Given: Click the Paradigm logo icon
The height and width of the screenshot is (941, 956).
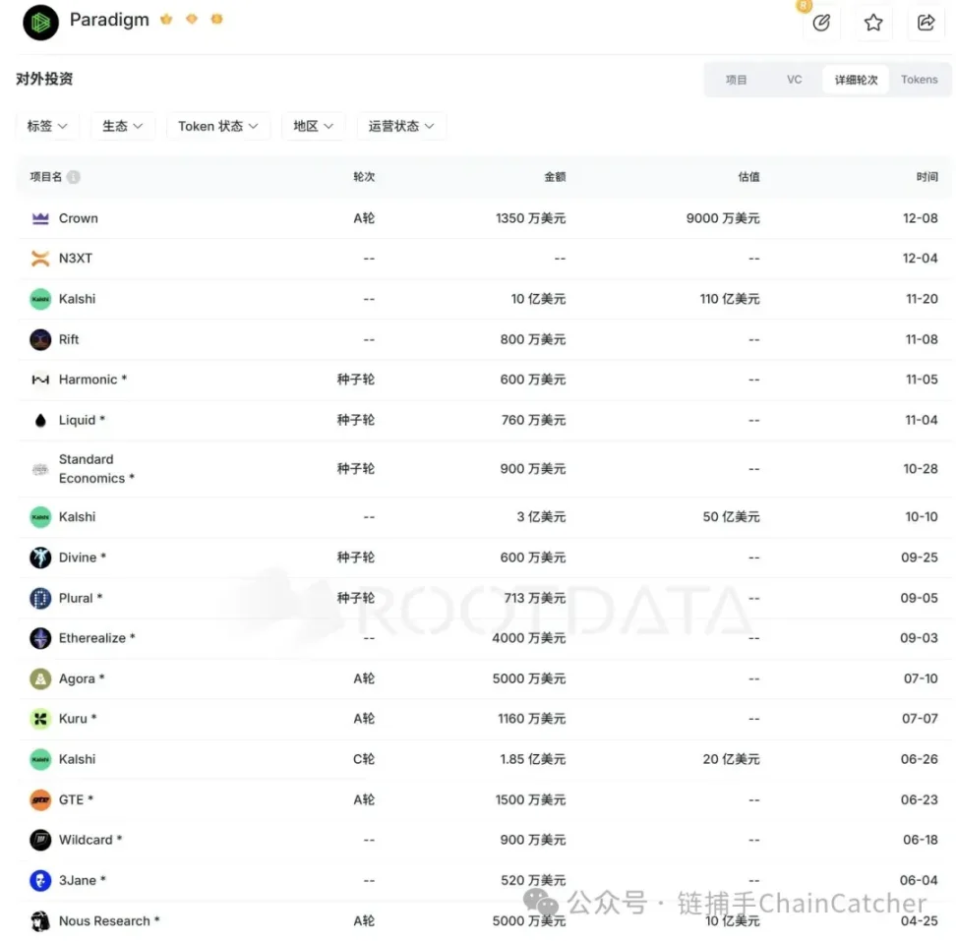Looking at the screenshot, I should [x=40, y=22].
